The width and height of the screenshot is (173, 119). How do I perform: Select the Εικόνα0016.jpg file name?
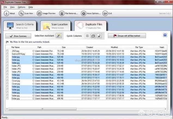click(x=19, y=54)
